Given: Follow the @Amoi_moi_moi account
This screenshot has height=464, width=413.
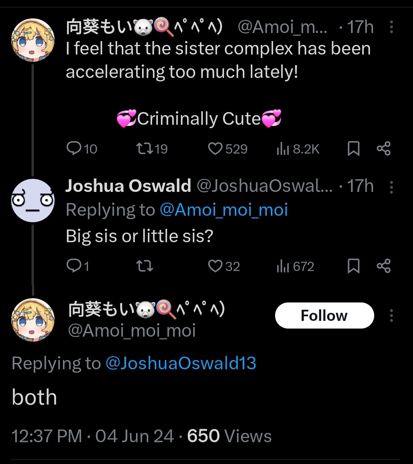Looking at the screenshot, I should pos(324,315).
